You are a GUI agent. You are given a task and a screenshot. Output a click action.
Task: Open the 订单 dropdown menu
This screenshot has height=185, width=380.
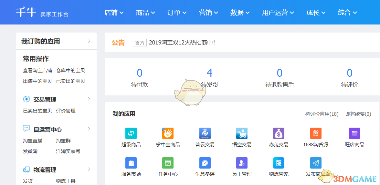point(177,13)
